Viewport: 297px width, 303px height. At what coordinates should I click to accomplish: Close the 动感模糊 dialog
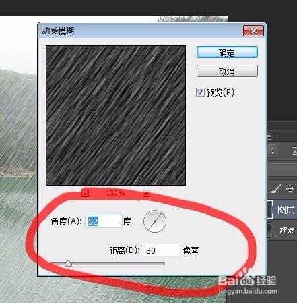pyautogui.click(x=253, y=31)
